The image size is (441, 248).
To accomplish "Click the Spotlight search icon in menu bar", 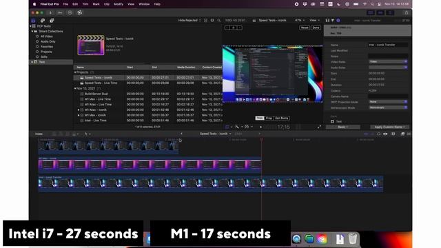I will [x=372, y=4].
